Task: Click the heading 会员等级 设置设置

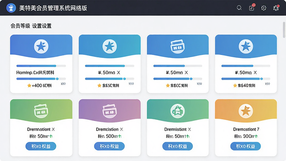Action: point(31,26)
